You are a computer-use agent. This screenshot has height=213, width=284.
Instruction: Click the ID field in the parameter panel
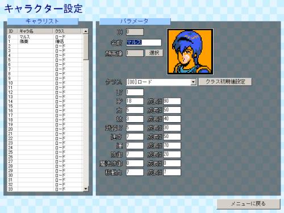pyautogui.click(x=135, y=32)
